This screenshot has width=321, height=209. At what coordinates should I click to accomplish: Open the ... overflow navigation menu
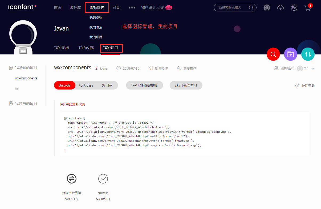click(x=132, y=8)
